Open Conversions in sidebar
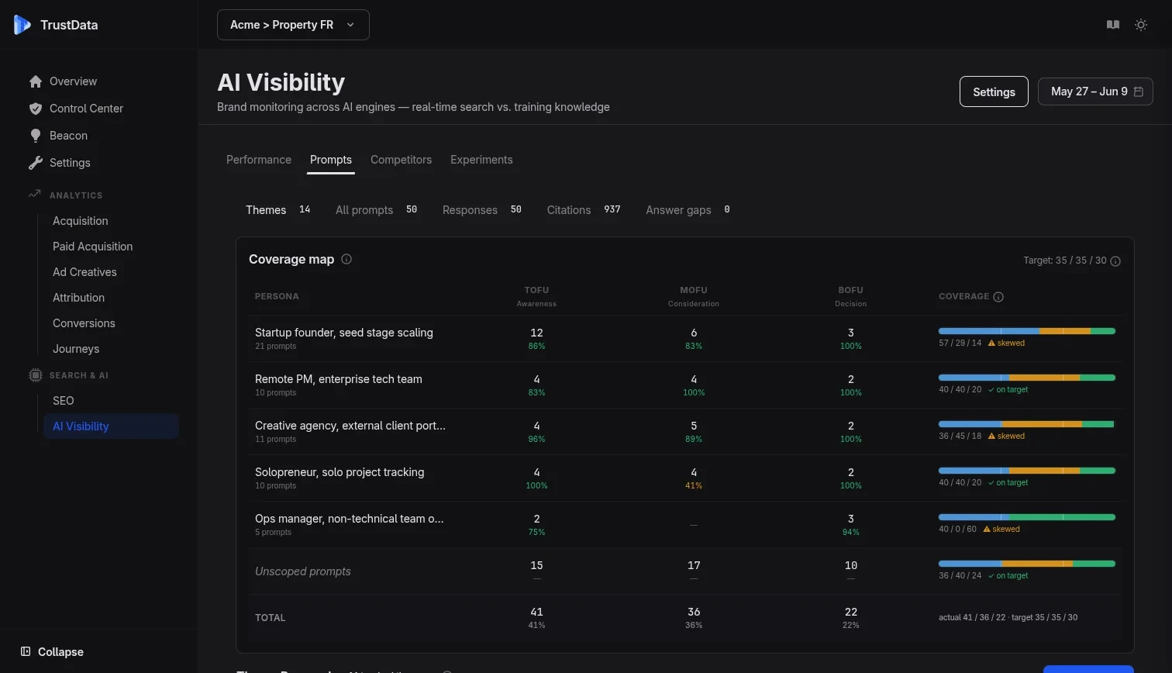This screenshot has width=1172, height=673. (x=84, y=323)
